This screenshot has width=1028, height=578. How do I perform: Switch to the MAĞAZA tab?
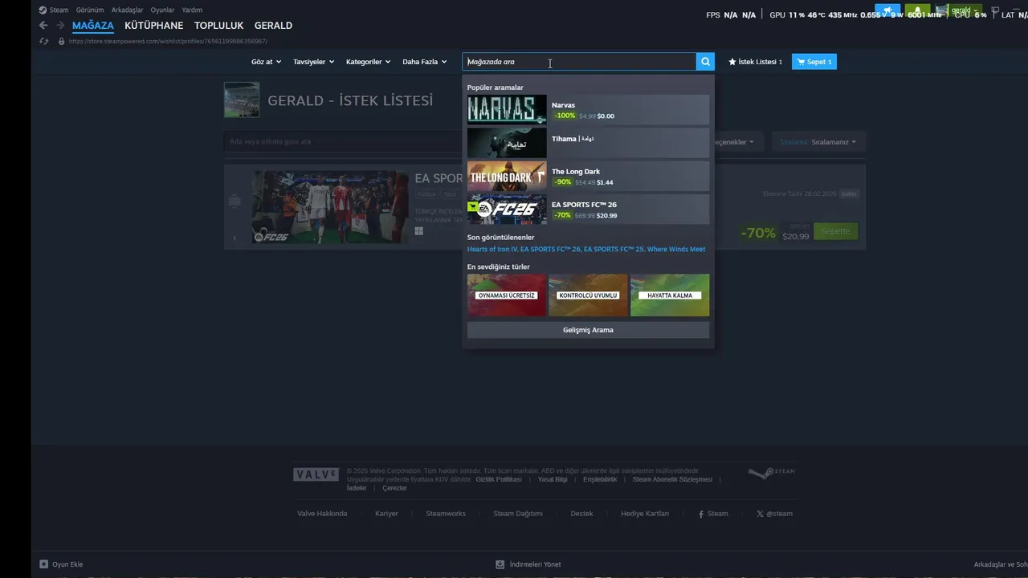[x=93, y=26]
